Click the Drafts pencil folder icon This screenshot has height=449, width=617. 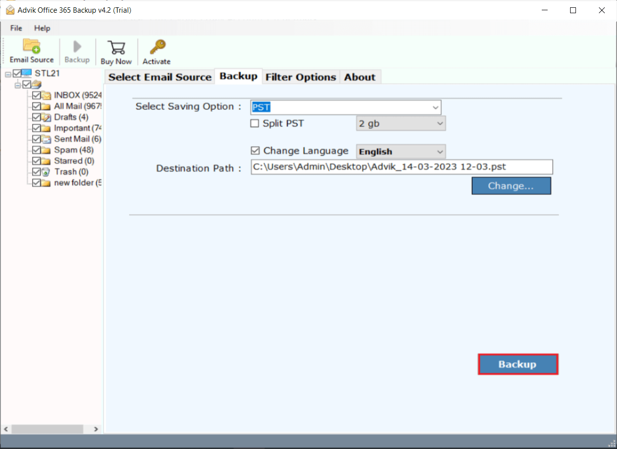point(46,117)
